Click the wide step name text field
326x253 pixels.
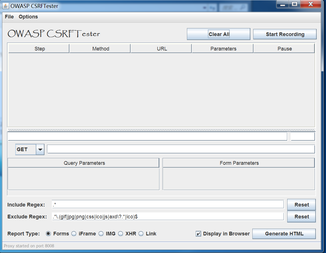point(147,137)
